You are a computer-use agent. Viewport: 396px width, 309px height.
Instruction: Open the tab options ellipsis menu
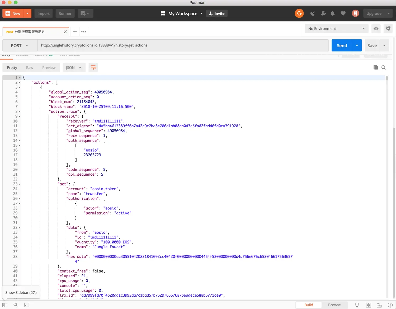[84, 32]
